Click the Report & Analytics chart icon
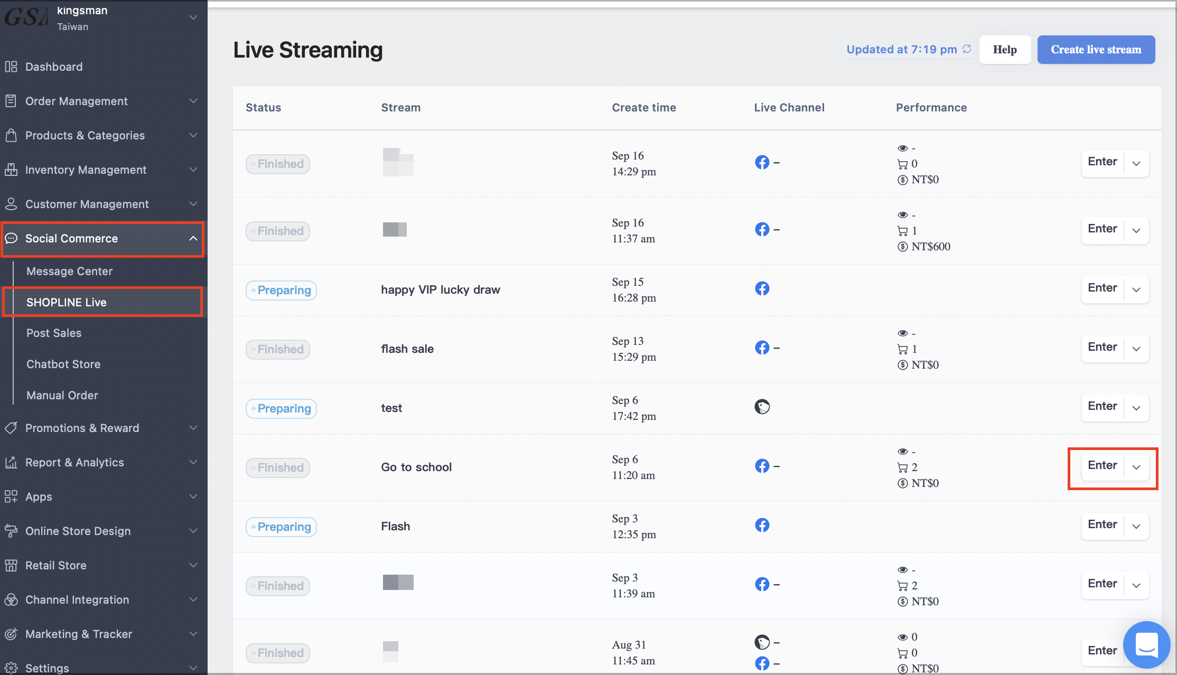 pyautogui.click(x=11, y=462)
